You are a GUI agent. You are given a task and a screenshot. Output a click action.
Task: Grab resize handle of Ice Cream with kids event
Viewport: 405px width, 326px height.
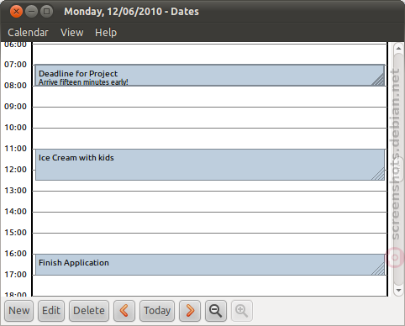[378, 174]
